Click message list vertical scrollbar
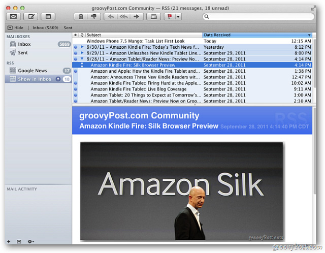 [314, 63]
